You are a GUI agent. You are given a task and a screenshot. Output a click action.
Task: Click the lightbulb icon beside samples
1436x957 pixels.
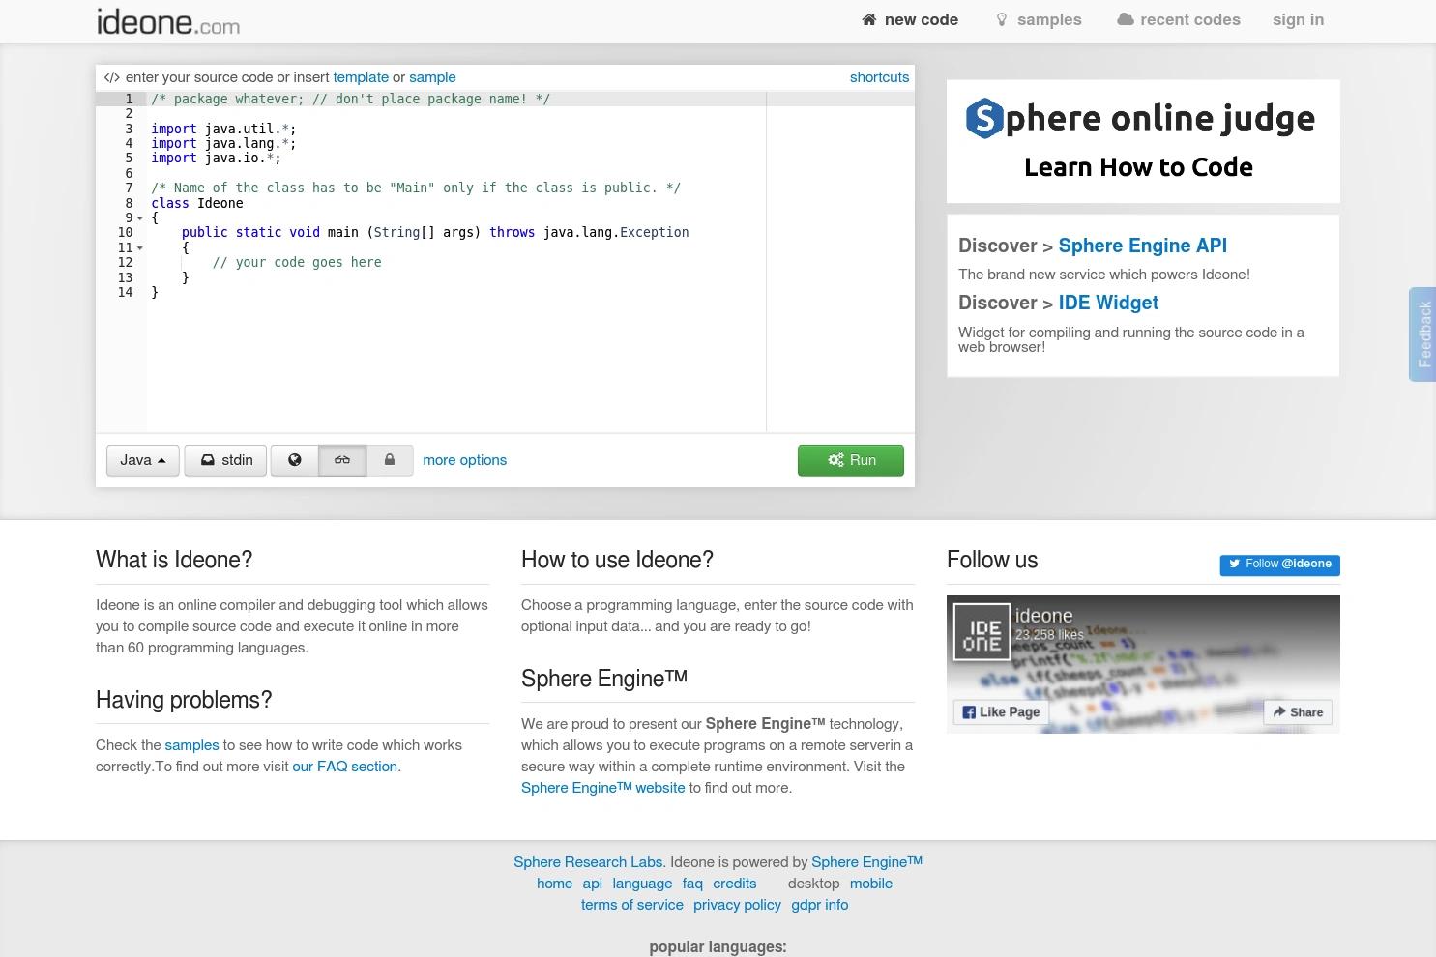pyautogui.click(x=1002, y=19)
